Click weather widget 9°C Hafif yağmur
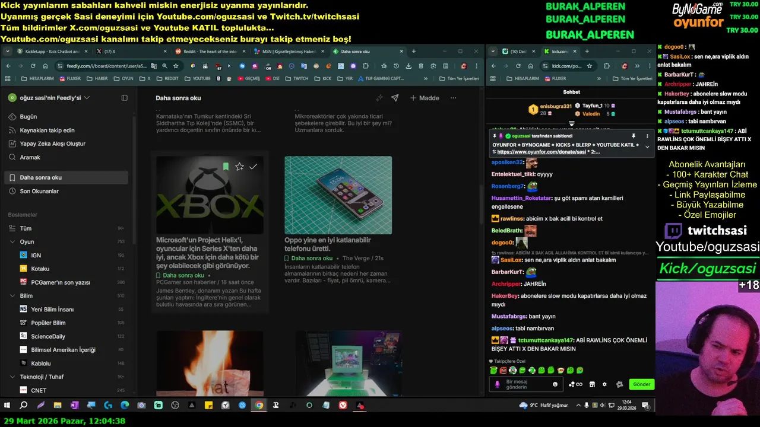Screen dimensions: 760x427 [543, 406]
